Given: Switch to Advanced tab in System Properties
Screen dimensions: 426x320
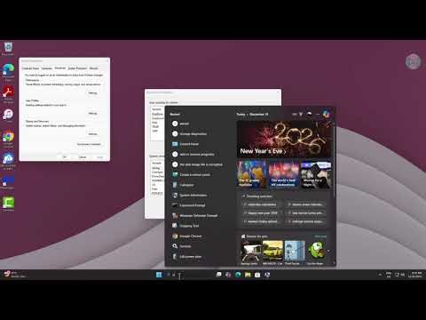Looking at the screenshot, I should [x=60, y=68].
